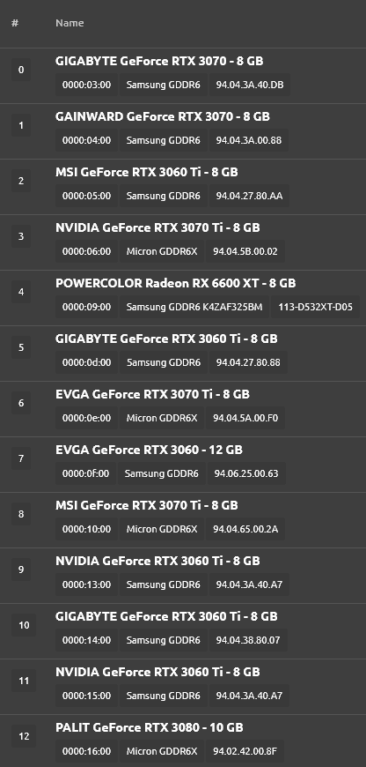Image resolution: width=366 pixels, height=767 pixels.
Task: Click the 94.06.25.00.63 VBIOS tag
Action: [x=246, y=473]
